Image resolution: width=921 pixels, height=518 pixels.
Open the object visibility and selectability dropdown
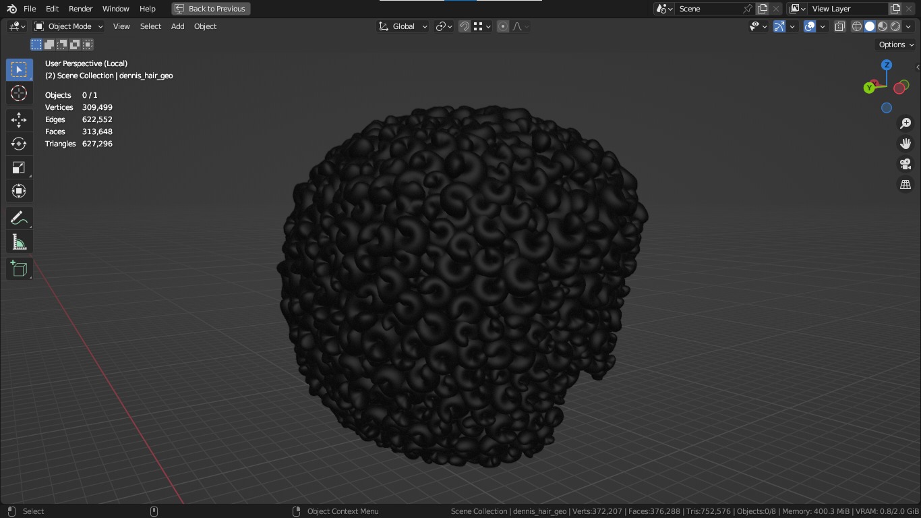tap(759, 26)
